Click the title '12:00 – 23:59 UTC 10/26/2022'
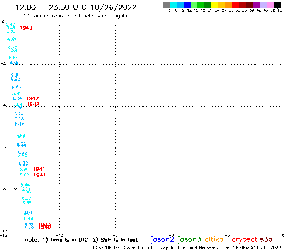Viewport: 286px width, 251px height. coord(76,8)
